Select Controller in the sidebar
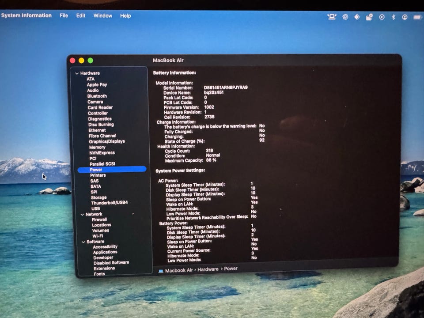Screen dimensions: 424x318 pyautogui.click(x=98, y=114)
